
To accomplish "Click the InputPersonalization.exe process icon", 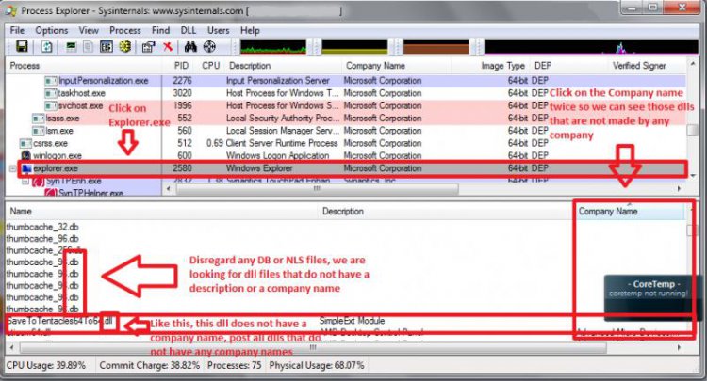I will point(51,81).
